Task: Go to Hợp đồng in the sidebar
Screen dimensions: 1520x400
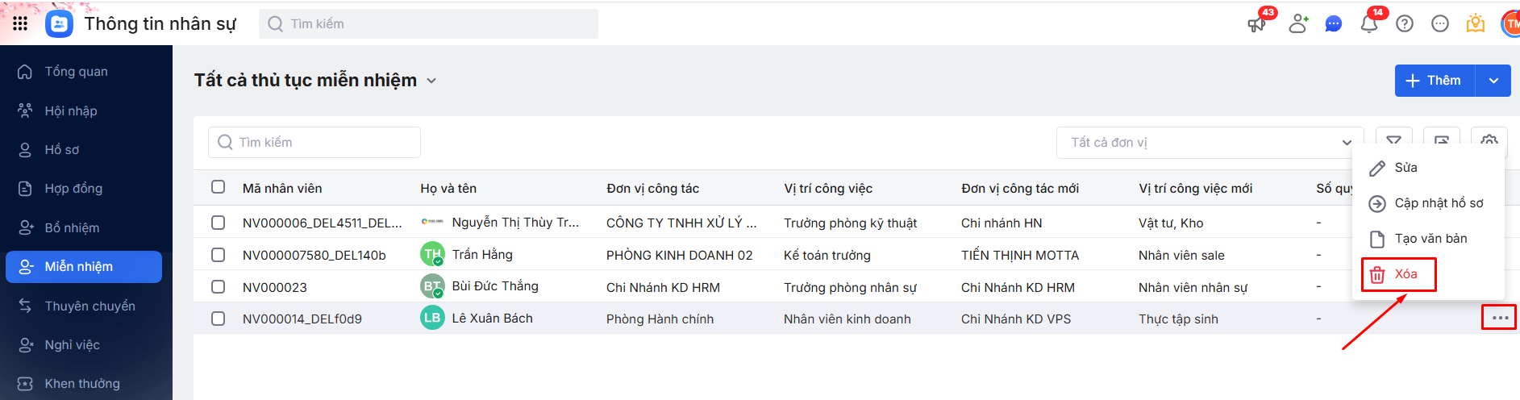Action: [x=73, y=189]
